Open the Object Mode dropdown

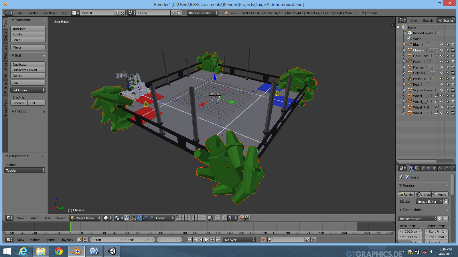[x=85, y=218]
